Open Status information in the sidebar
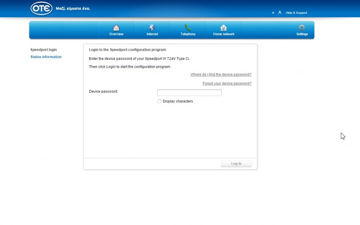This screenshot has height=225, width=360. (46, 57)
